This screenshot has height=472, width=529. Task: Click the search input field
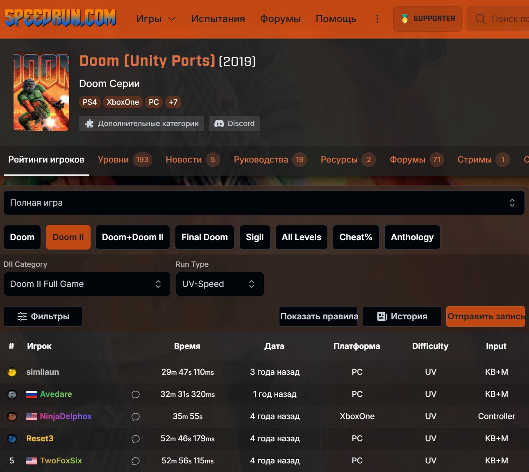click(498, 19)
